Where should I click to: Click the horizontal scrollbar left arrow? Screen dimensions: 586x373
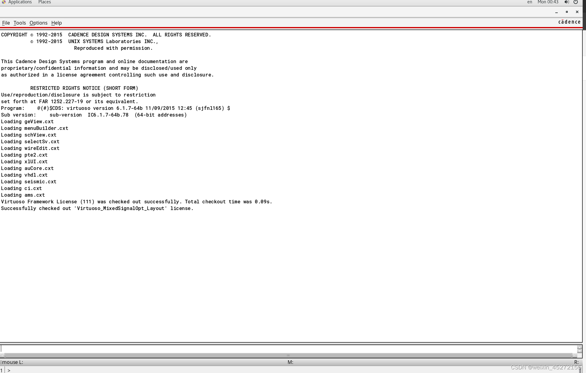[2, 355]
